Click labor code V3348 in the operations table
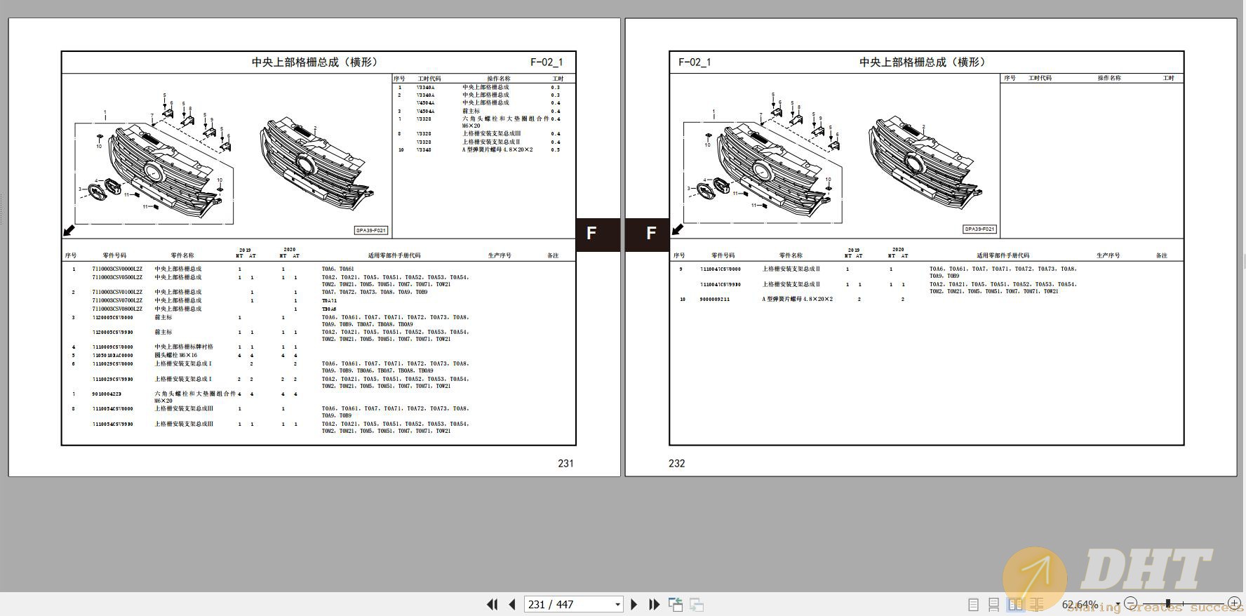This screenshot has height=616, width=1246. tap(424, 150)
